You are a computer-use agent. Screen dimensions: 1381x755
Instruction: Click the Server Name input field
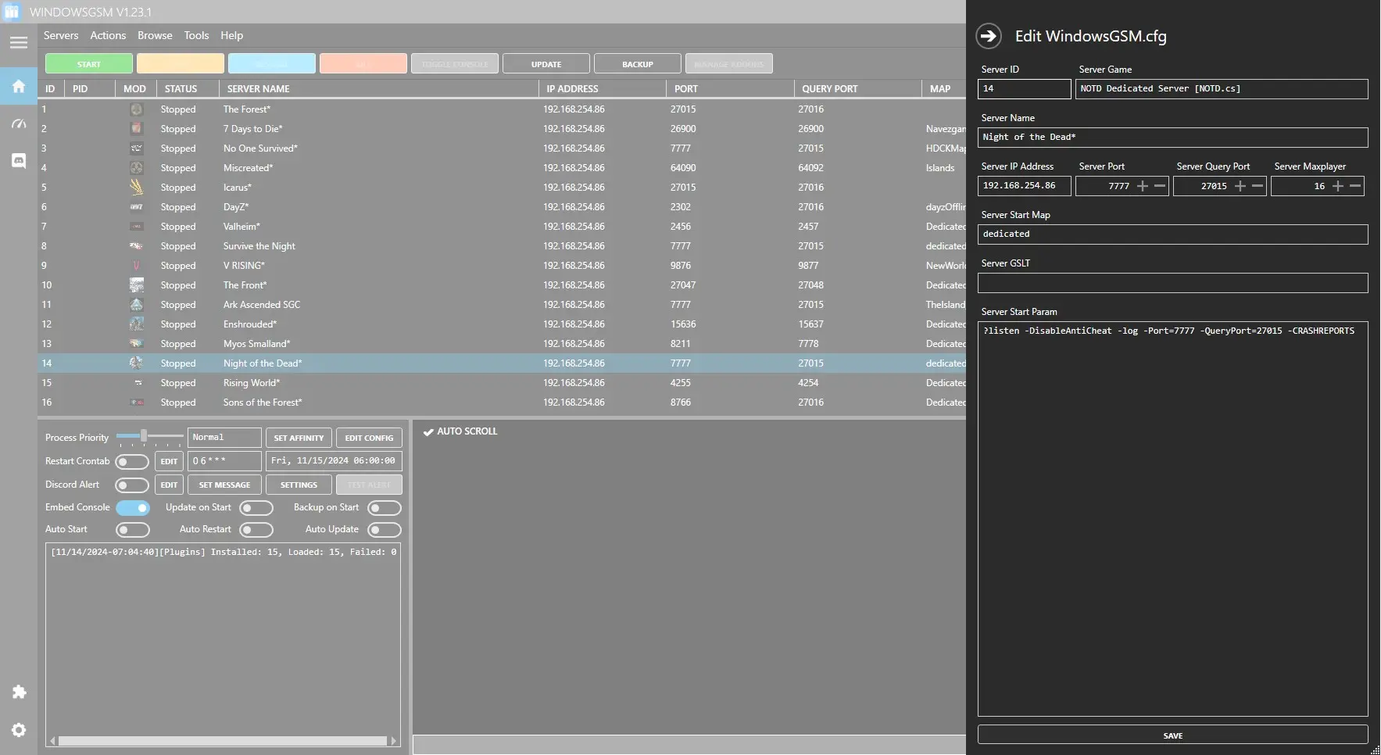point(1172,138)
